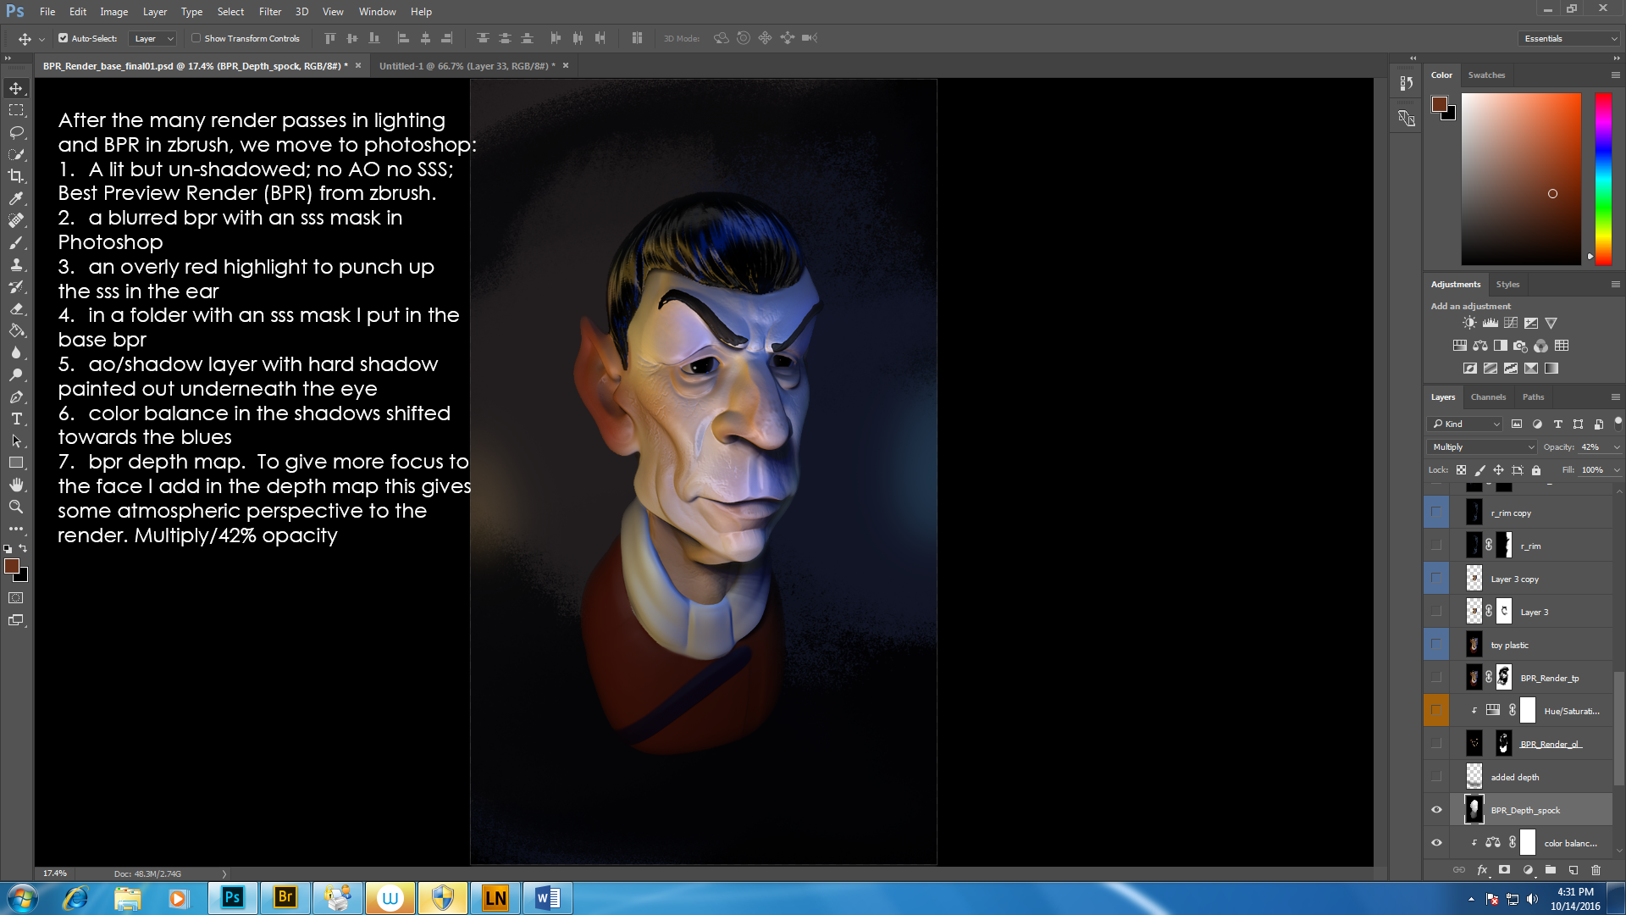
Task: Toggle the Auto-Select checkbox
Action: [x=63, y=38]
